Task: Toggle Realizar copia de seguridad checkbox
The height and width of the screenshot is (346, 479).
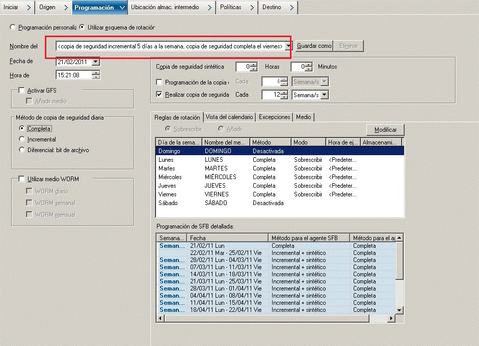Action: (x=159, y=95)
